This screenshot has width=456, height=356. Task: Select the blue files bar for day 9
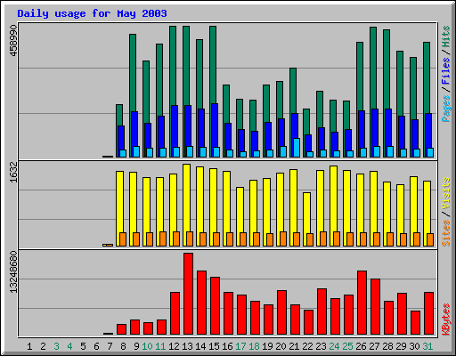click(x=134, y=128)
